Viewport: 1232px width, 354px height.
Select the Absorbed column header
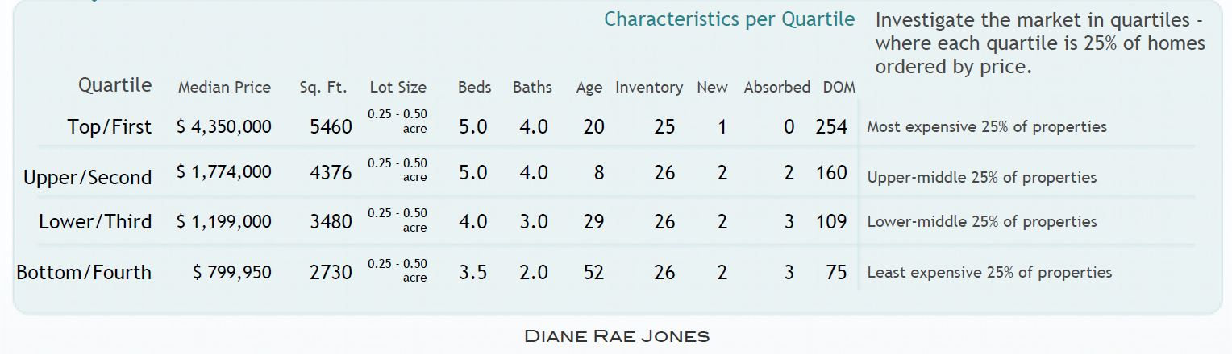[776, 88]
